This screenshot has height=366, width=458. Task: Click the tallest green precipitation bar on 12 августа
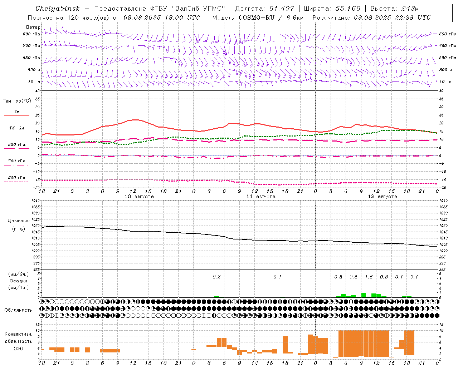364,295
